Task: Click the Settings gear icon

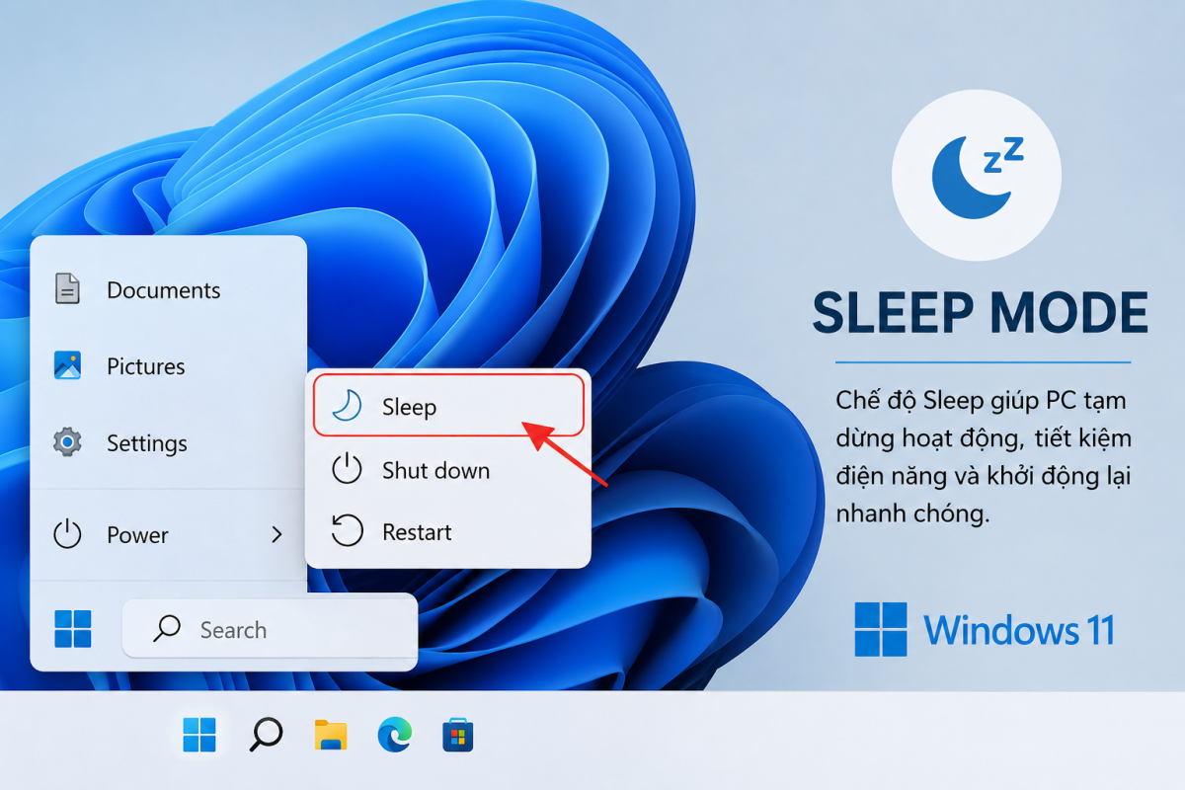Action: [67, 442]
